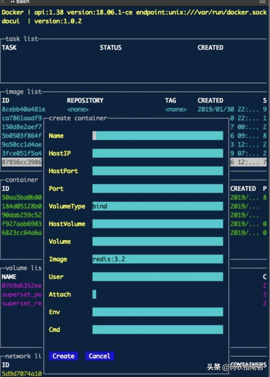Click the <none> repository value

coord(78,109)
